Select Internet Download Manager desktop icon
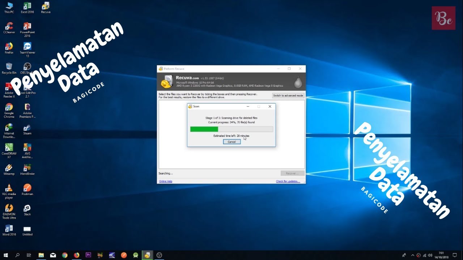This screenshot has height=260, width=463. (x=9, y=131)
